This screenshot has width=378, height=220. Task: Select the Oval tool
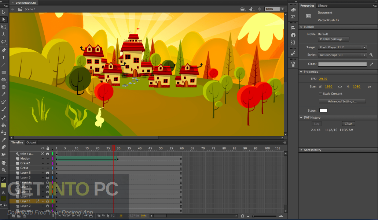click(x=4, y=80)
